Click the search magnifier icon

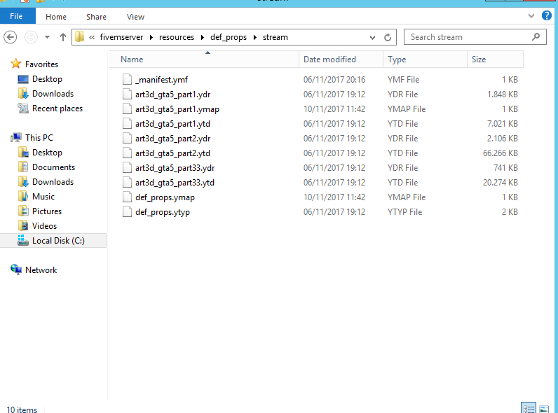[x=536, y=37]
